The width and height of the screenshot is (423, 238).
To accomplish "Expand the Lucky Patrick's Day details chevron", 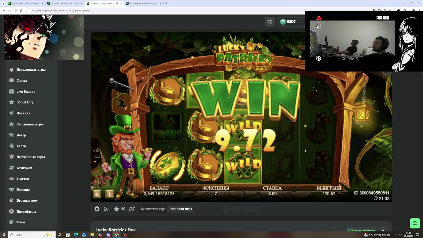I will point(383,230).
